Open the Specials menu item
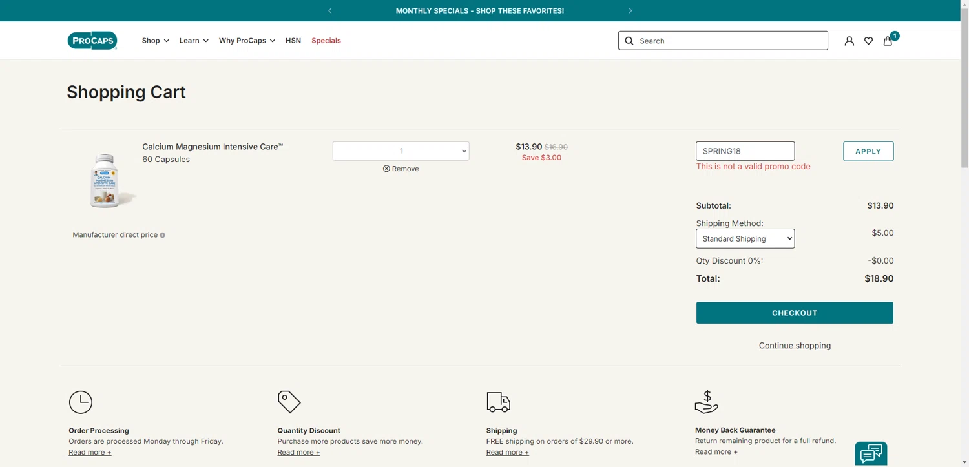 coord(326,41)
